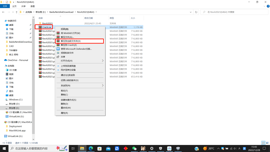Choose 复制(C) in context menu
This screenshot has width=270, height=152.
click(80, 95)
